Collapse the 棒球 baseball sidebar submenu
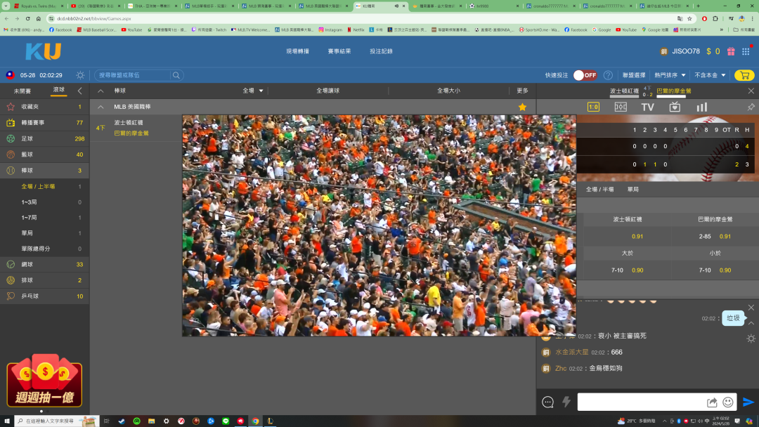The width and height of the screenshot is (759, 427). tap(44, 171)
